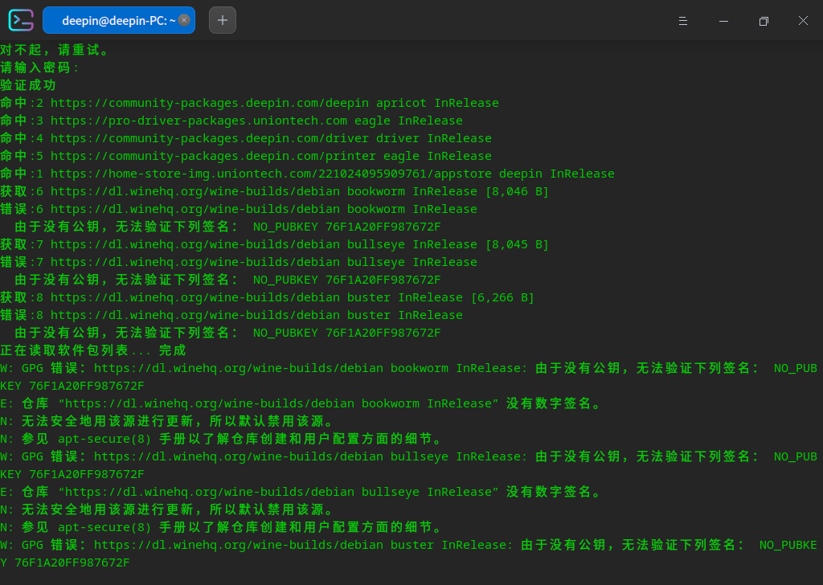Open a new tab using the plus icon
The image size is (823, 585).
pos(222,20)
